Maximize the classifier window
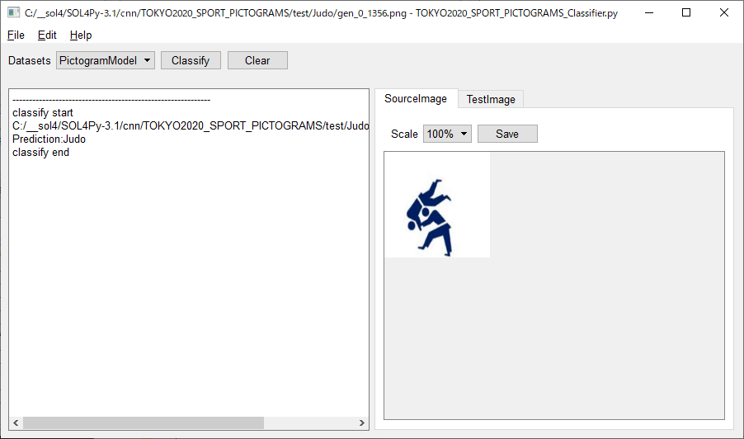744x439 pixels. (x=686, y=12)
